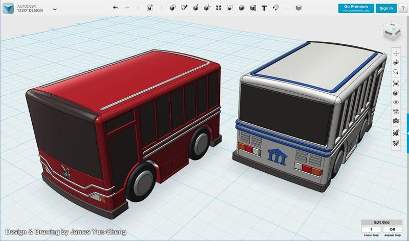The width and height of the screenshot is (409, 241).
Task: Expand the dropdown arrow beside 123D Design
Action: click(x=55, y=9)
